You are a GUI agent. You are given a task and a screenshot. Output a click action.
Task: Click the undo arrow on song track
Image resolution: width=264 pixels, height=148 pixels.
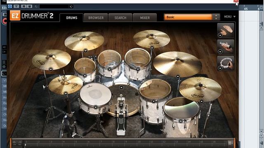pyautogui.click(x=14, y=143)
